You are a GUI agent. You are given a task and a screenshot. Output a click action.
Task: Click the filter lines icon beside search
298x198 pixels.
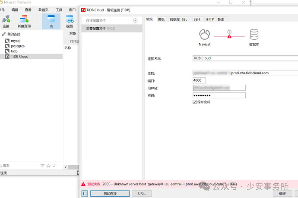(42, 166)
